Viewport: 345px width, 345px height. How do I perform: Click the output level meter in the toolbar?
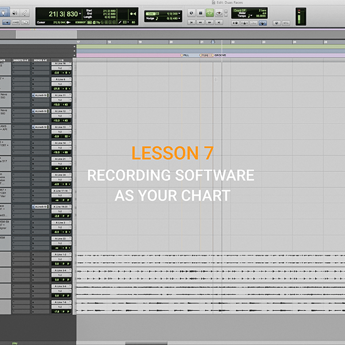(301, 17)
